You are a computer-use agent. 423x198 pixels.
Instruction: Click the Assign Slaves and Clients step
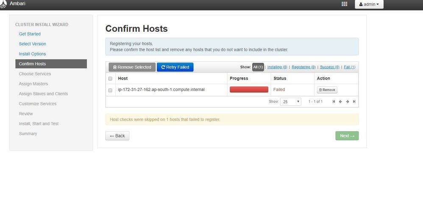(x=43, y=94)
